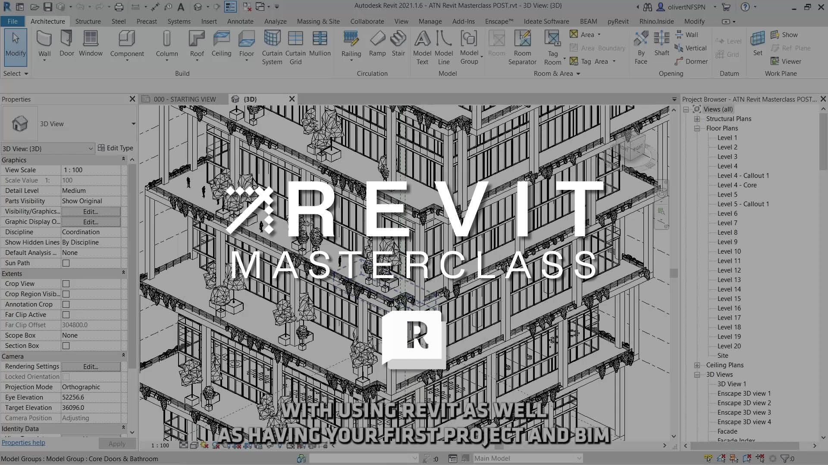828x465 pixels.
Task: Select the Model Text tool
Action: (x=422, y=47)
